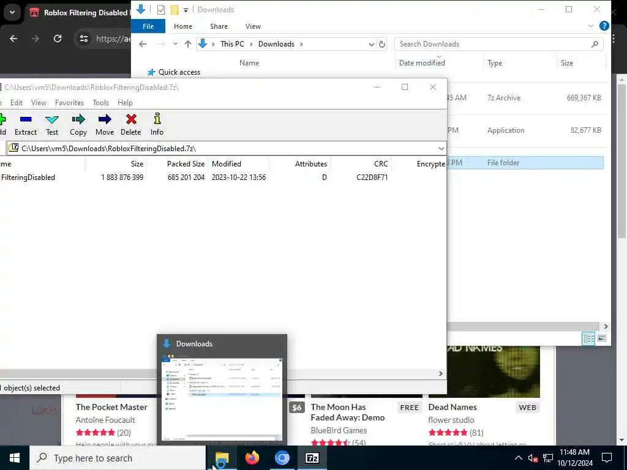This screenshot has width=627, height=470.
Task: Switch to the Chromium browser taskbar icon
Action: pos(282,458)
